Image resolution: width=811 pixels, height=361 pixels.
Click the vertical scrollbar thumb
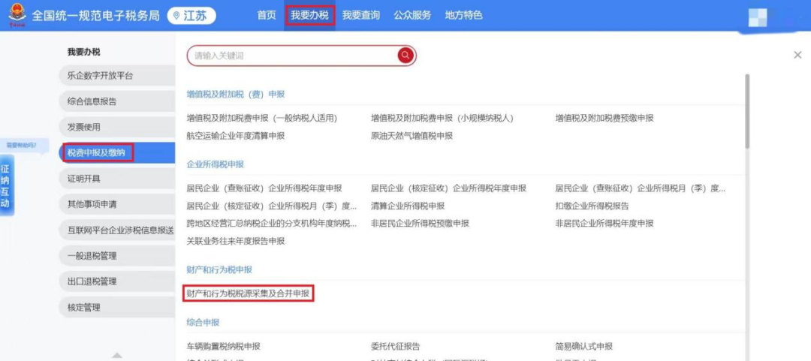tap(746, 111)
